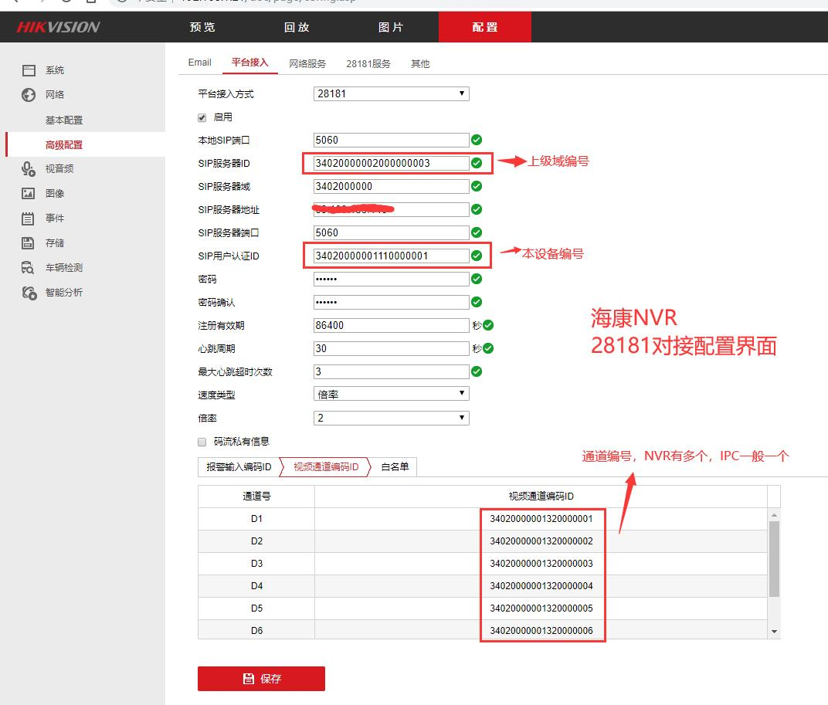Viewport: 828px width, 705px height.
Task: Open the 系统 (System) settings icon
Action: pos(28,69)
